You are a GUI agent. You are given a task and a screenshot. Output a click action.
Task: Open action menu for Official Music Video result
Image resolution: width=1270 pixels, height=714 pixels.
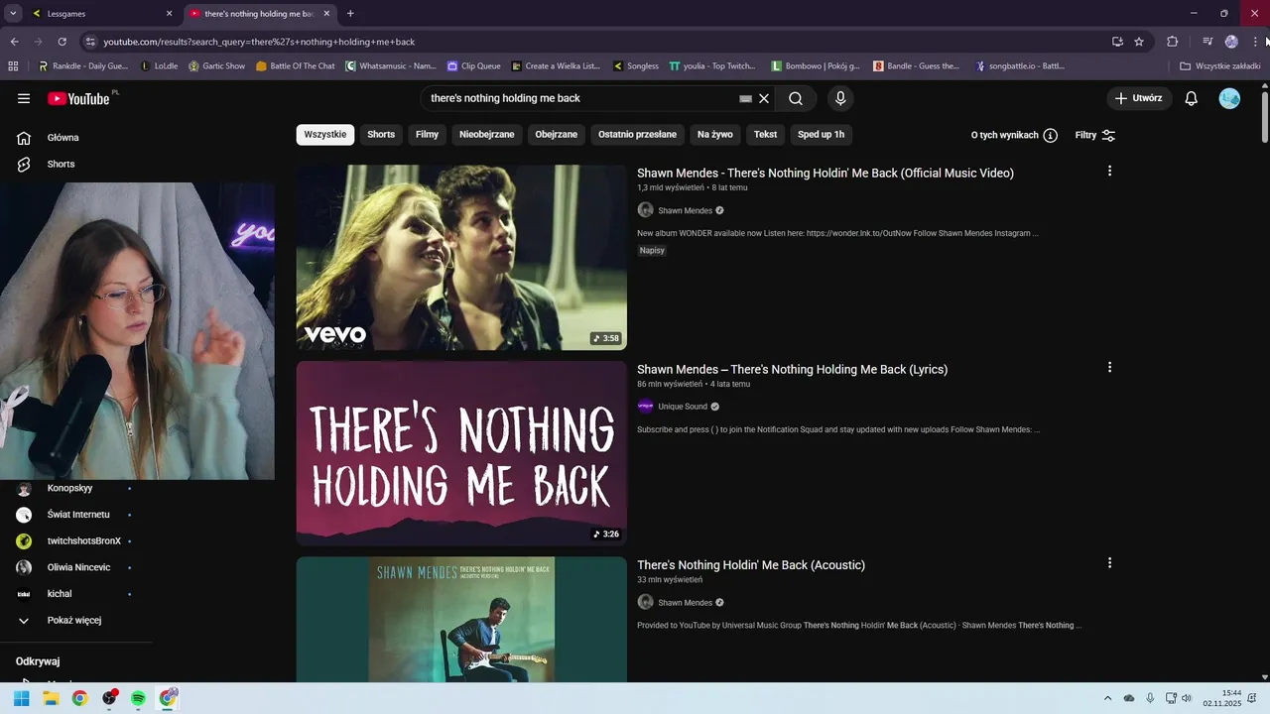(x=1109, y=171)
